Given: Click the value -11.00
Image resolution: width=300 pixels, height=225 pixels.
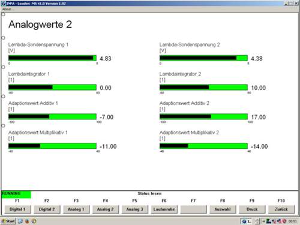Looking at the screenshot, I should 108,146.
